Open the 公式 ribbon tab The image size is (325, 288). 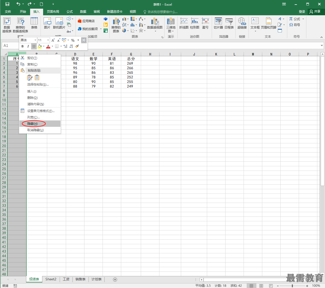coord(70,12)
